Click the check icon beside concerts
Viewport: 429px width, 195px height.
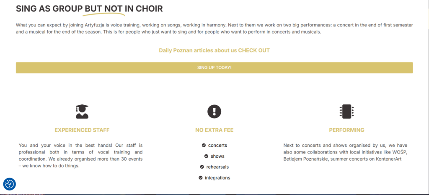click(x=204, y=146)
